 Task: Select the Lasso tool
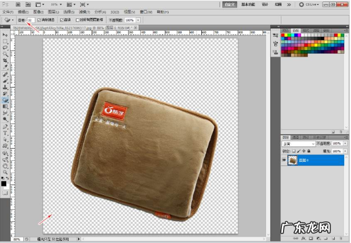[x=5, y=48]
